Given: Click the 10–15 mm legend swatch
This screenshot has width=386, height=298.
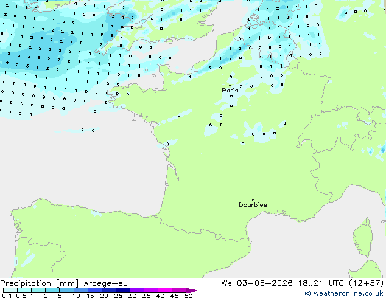Looking at the screenshot, I should click(x=81, y=290).
